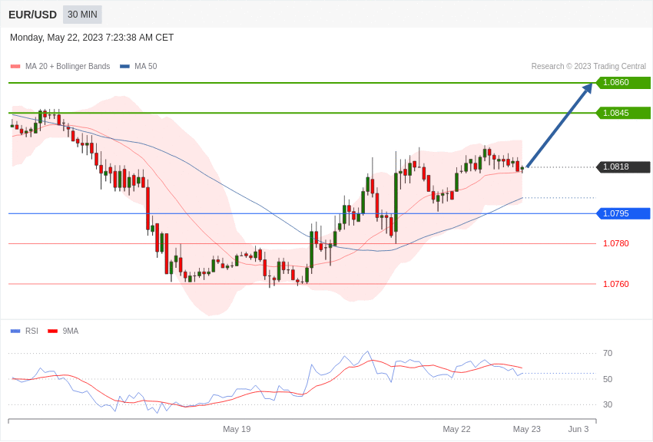Click the MA 50 blue legend swatch
Image resolution: width=653 pixels, height=442 pixels.
pyautogui.click(x=124, y=66)
